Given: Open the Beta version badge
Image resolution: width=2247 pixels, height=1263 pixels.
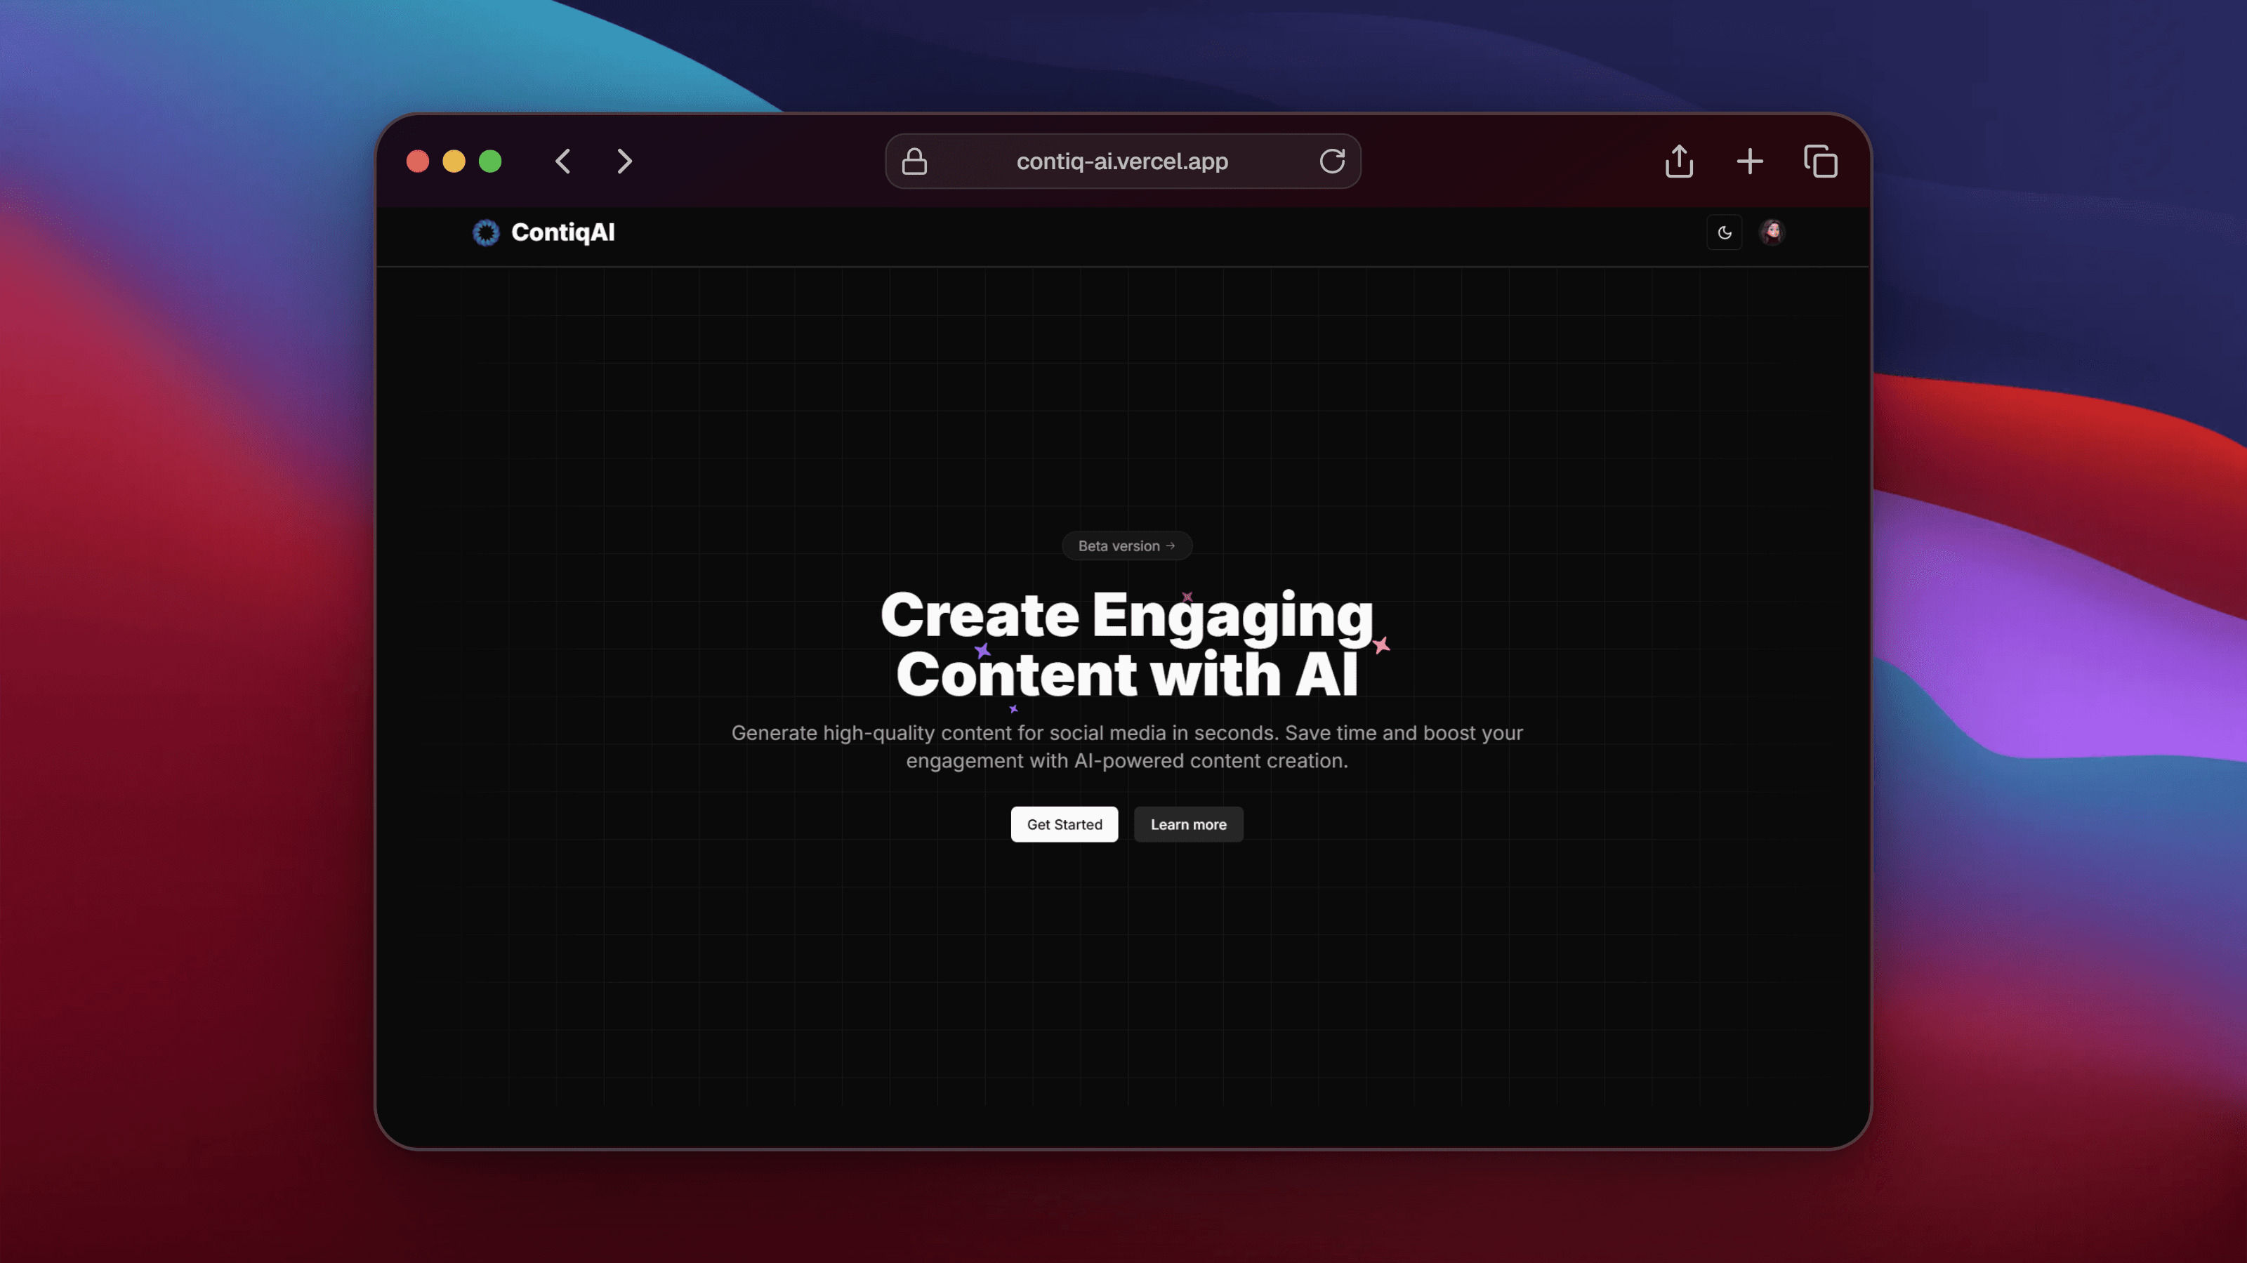Looking at the screenshot, I should (1127, 546).
